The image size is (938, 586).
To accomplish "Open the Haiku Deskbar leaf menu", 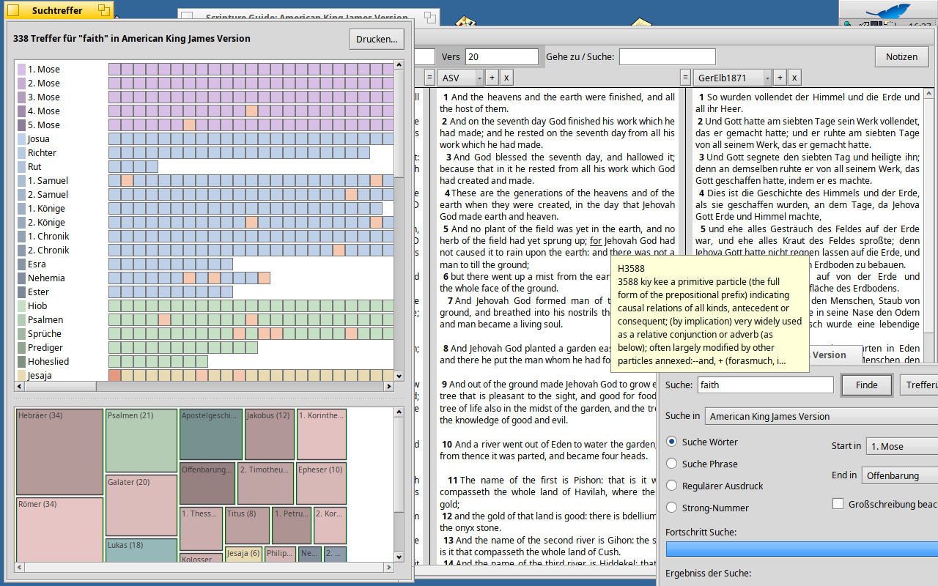I will 888,11.
